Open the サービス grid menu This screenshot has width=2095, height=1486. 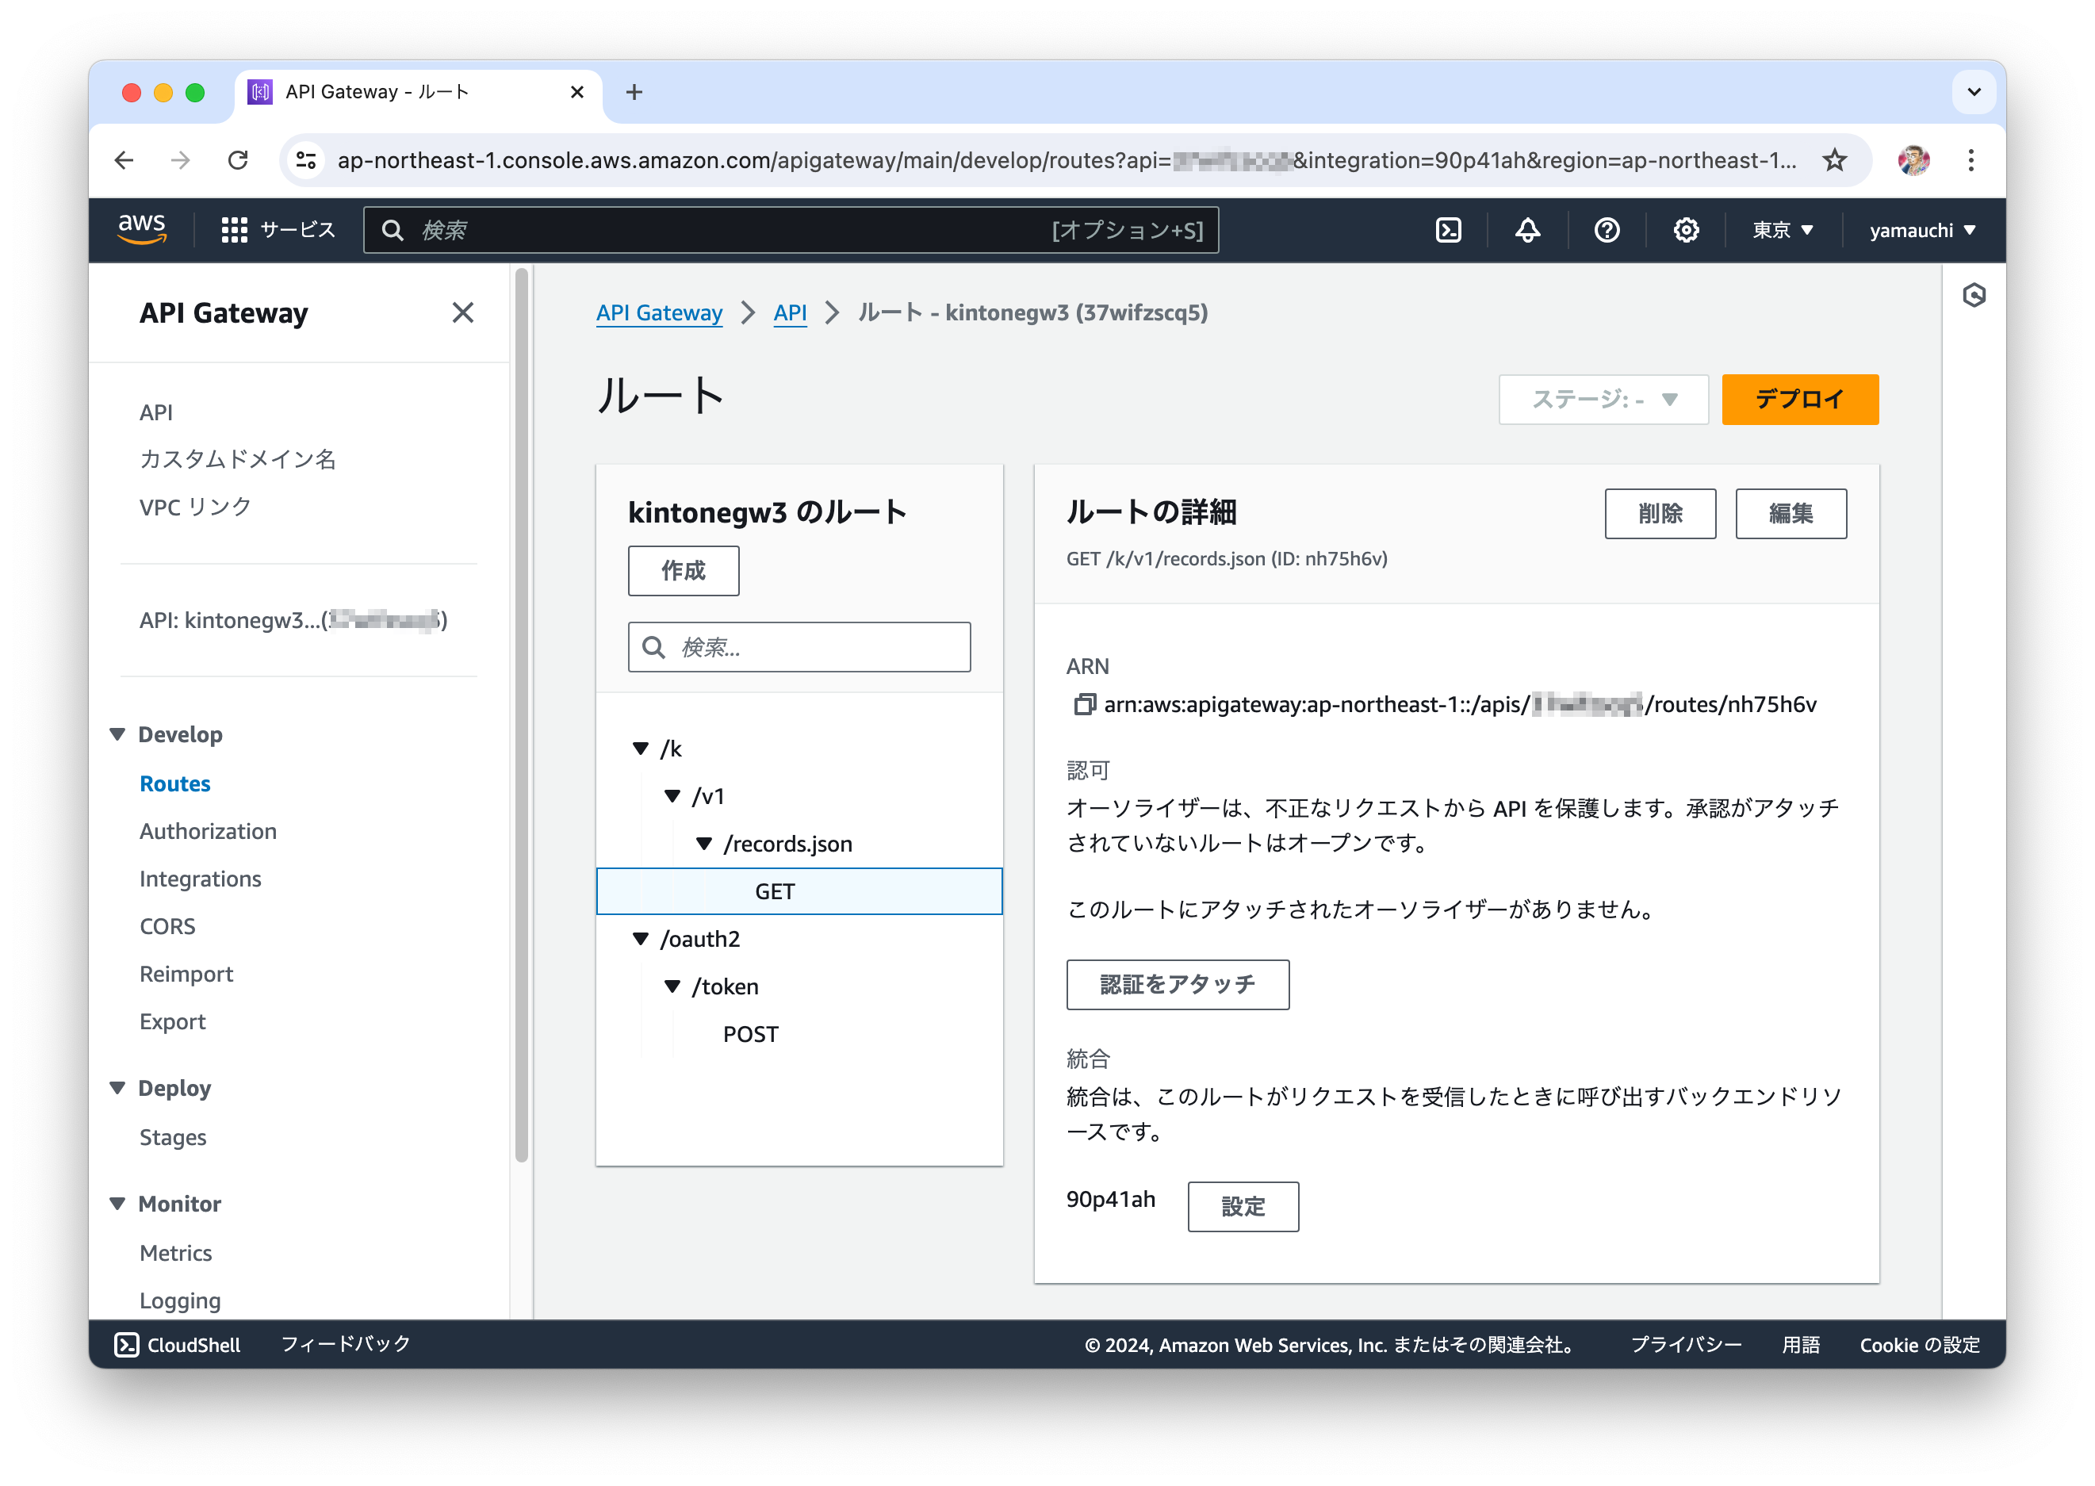(x=278, y=230)
